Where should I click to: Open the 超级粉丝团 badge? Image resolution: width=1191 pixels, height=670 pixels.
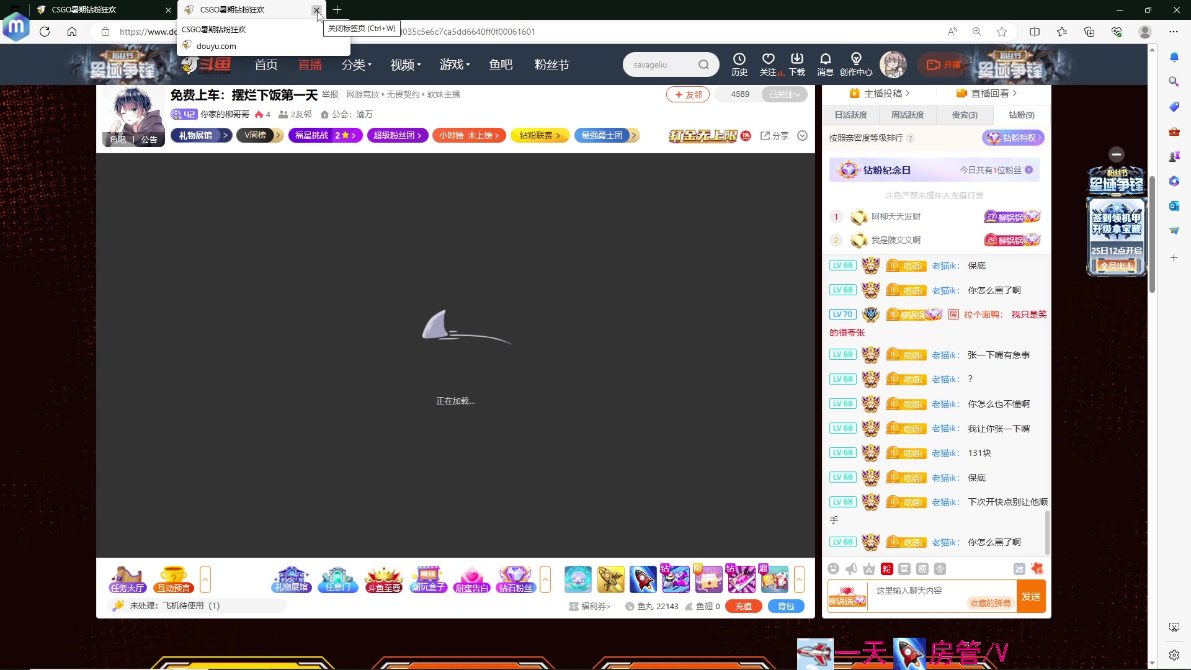397,135
